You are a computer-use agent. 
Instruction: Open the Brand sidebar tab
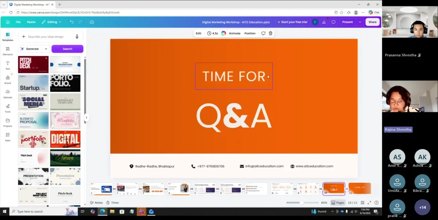(8, 80)
